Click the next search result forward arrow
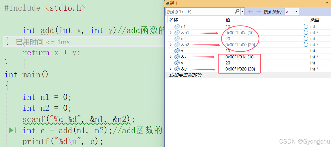The height and width of the screenshot is (147, 331). (x=259, y=12)
